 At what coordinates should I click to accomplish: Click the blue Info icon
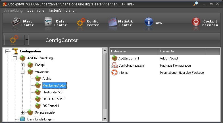(149, 22)
